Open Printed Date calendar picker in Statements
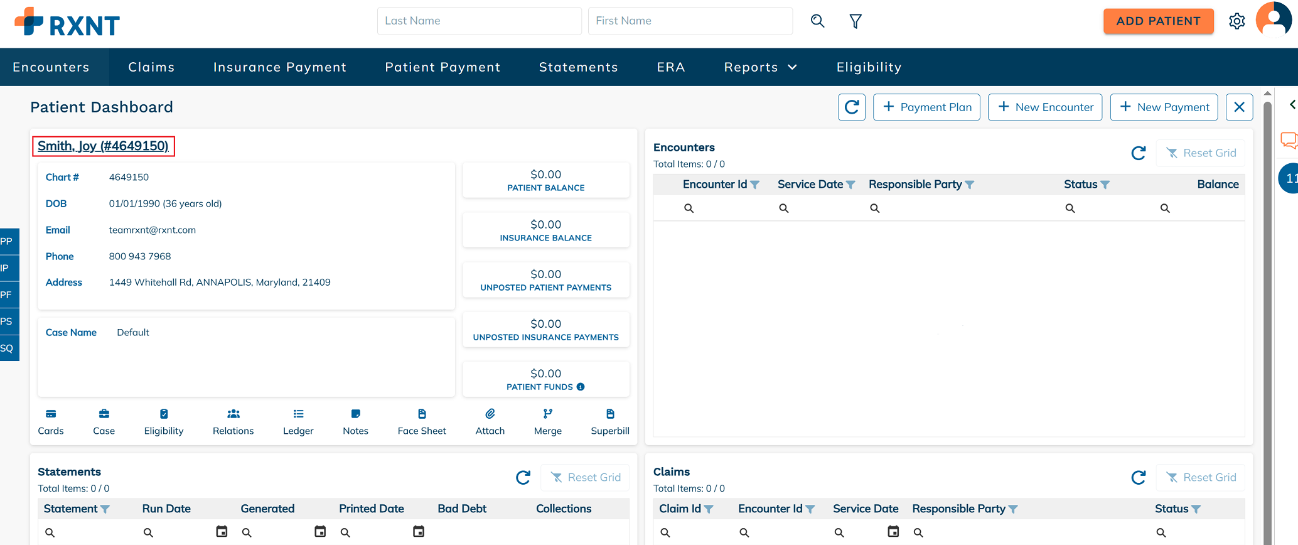The height and width of the screenshot is (545, 1298). click(x=419, y=532)
